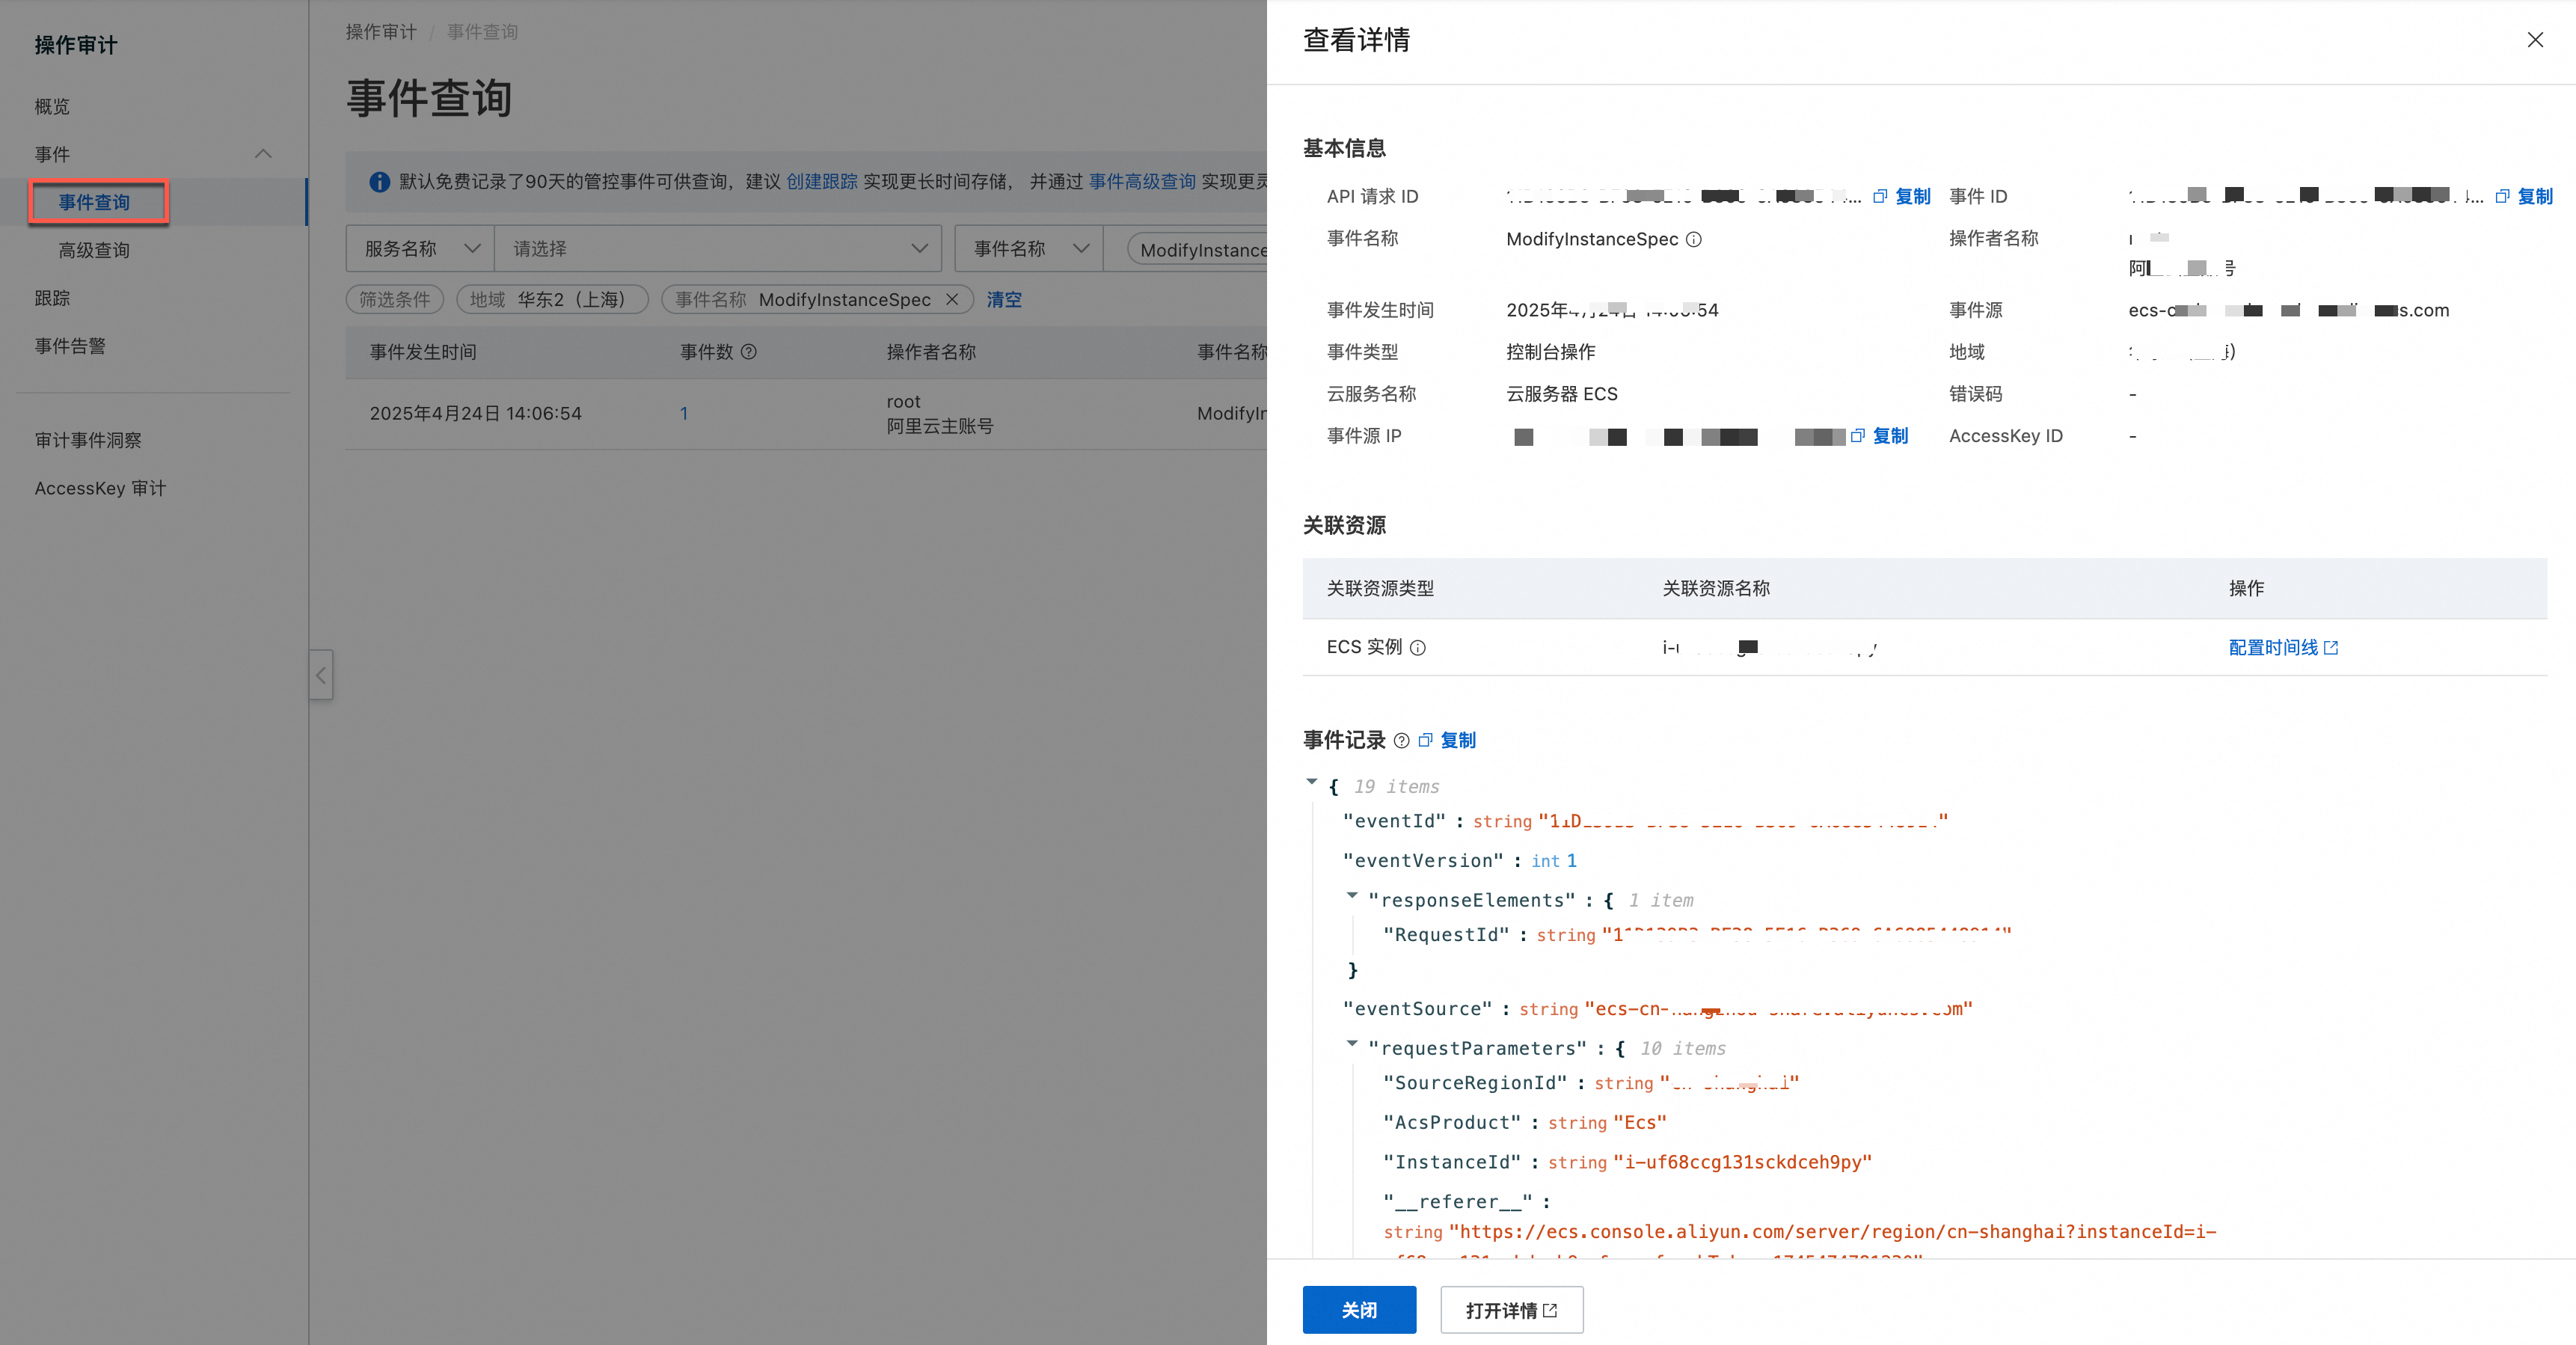Click the "10 items" count label
The width and height of the screenshot is (2576, 1345).
[x=1683, y=1049]
